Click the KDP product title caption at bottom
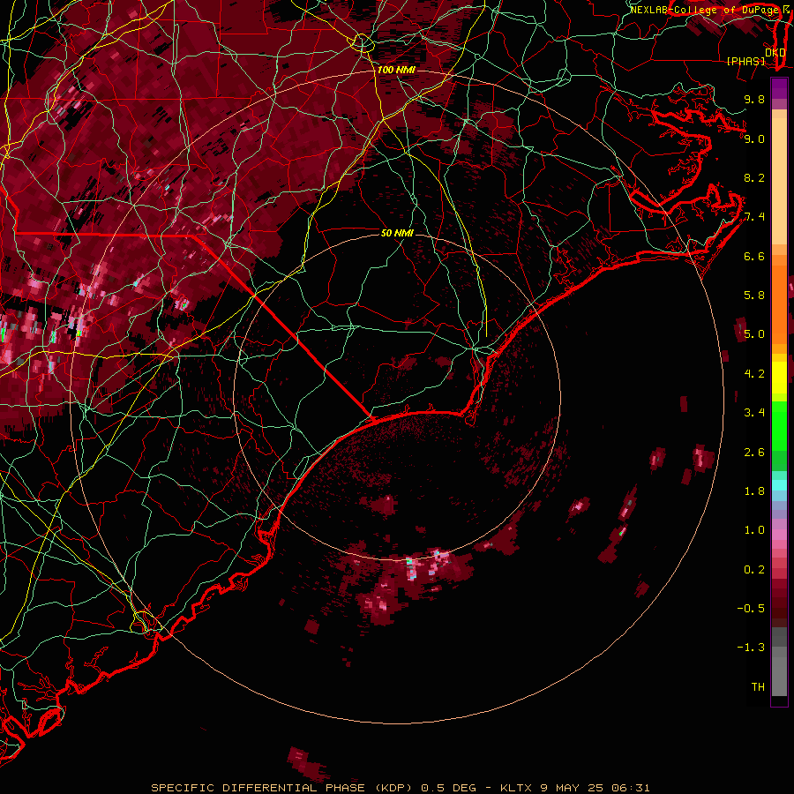794x794 pixels. point(400,788)
